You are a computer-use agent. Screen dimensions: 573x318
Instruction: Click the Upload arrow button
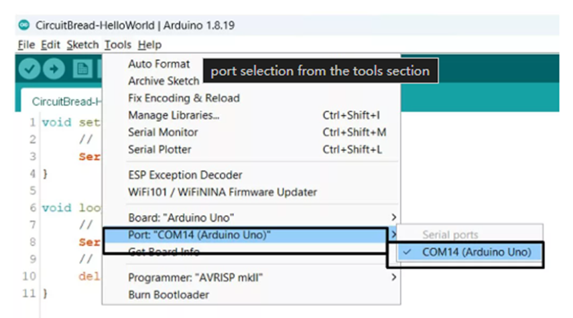54,69
